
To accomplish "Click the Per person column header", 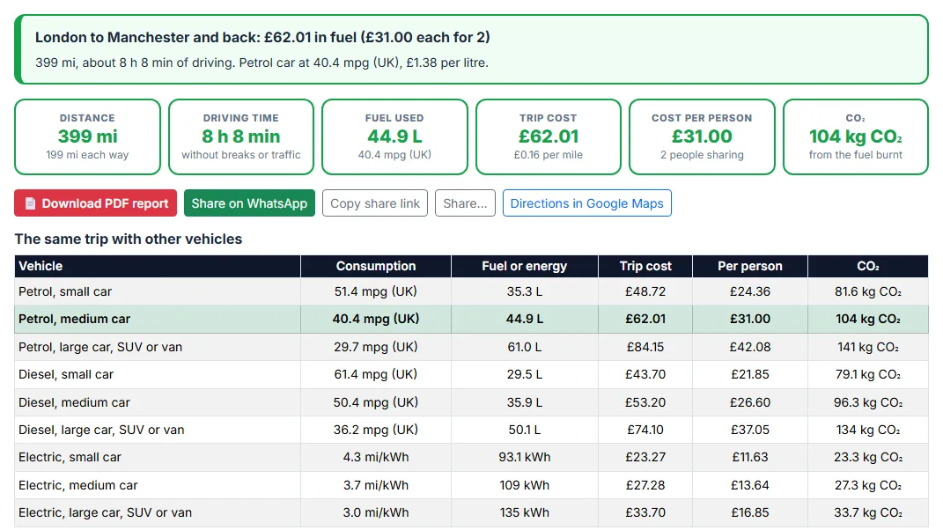I will [x=750, y=267].
